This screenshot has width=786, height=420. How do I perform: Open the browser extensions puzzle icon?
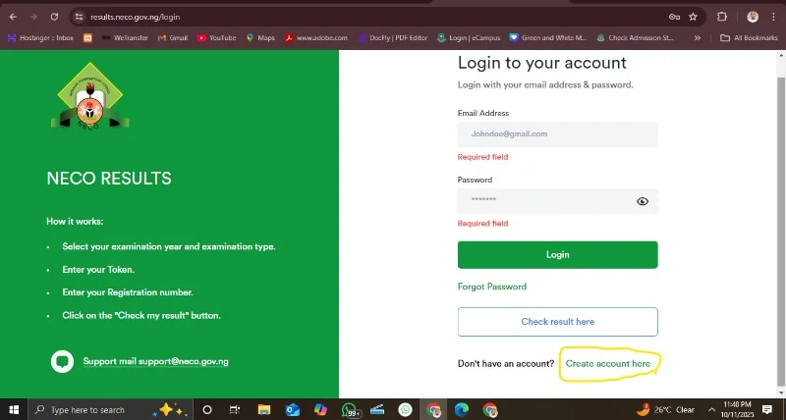[722, 17]
